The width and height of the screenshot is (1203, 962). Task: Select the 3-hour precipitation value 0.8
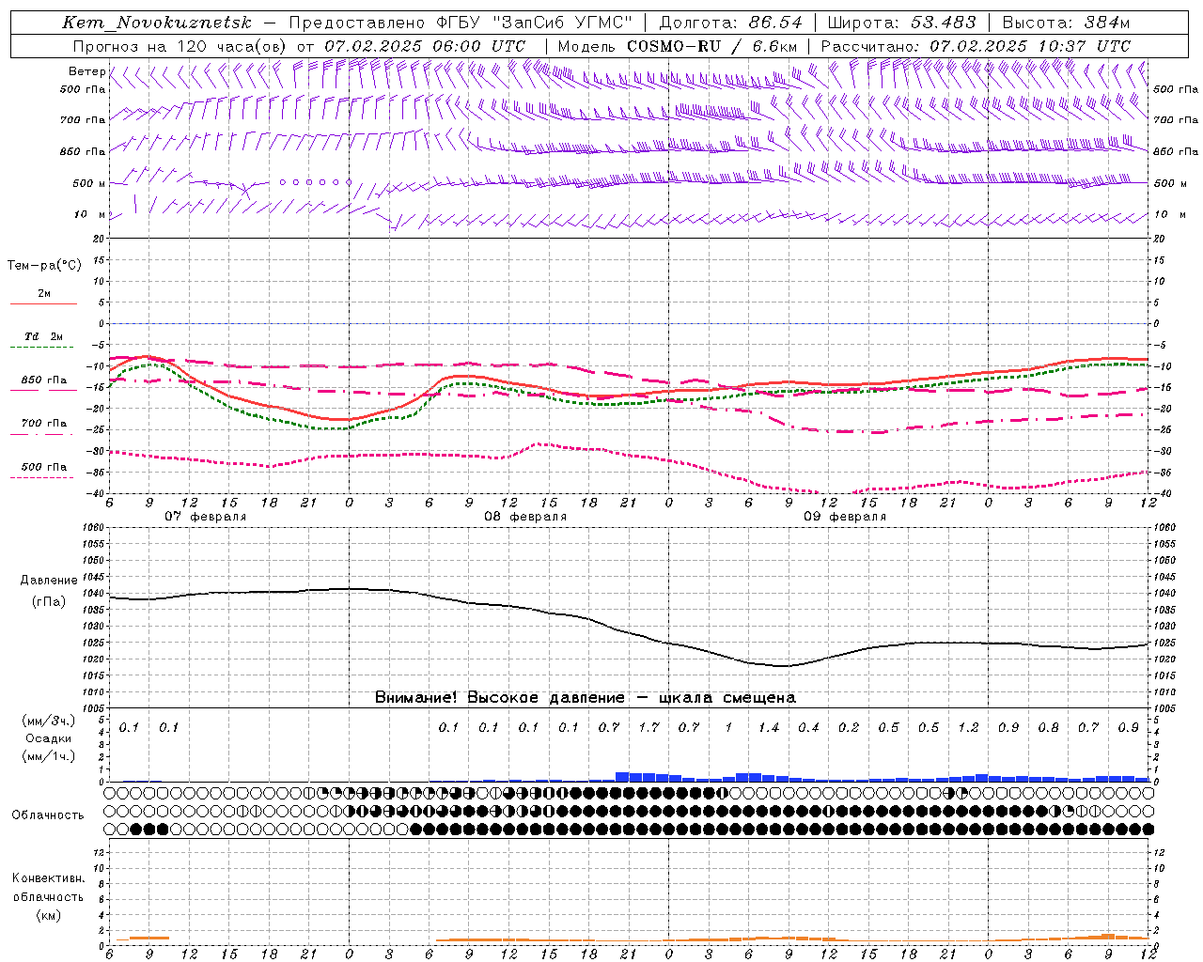[1048, 728]
